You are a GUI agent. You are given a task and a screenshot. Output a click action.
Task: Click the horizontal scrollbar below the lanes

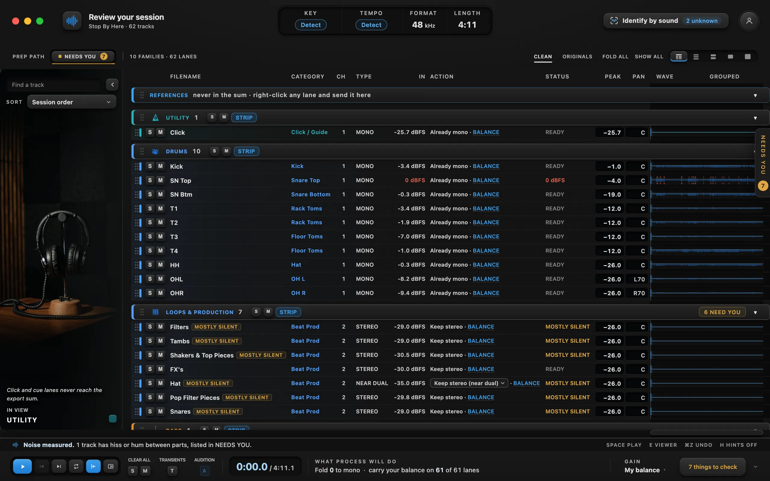[x=706, y=432]
